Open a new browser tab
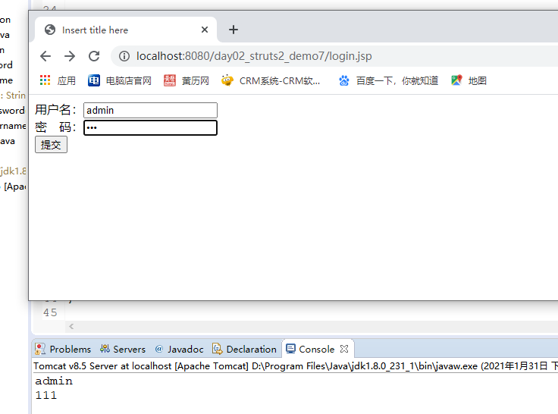 tap(234, 30)
